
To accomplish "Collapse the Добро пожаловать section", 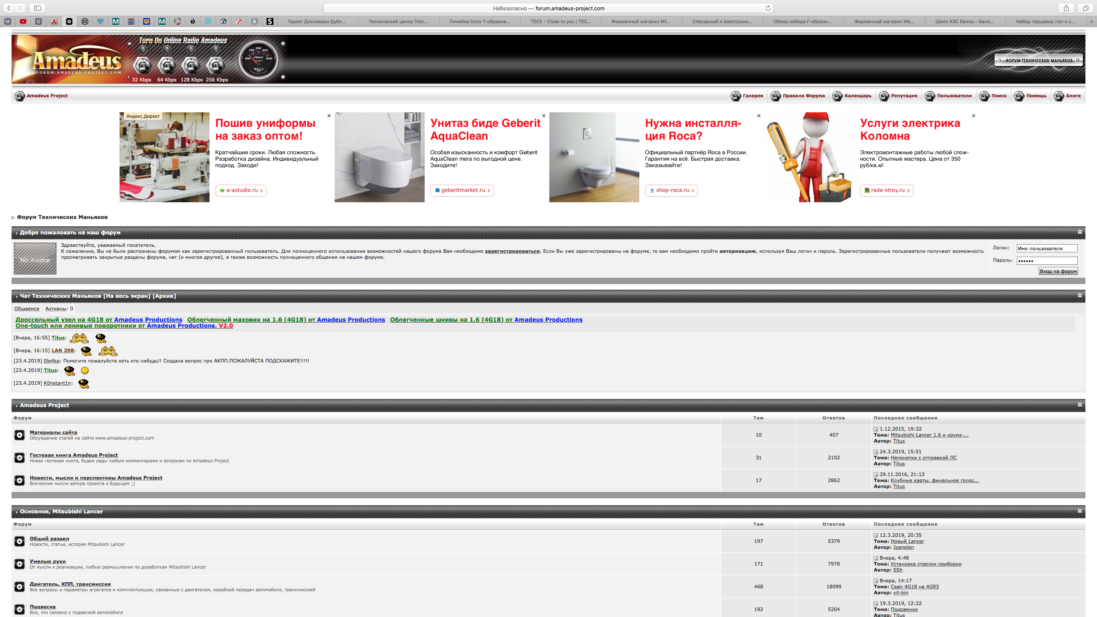I will [x=1079, y=232].
